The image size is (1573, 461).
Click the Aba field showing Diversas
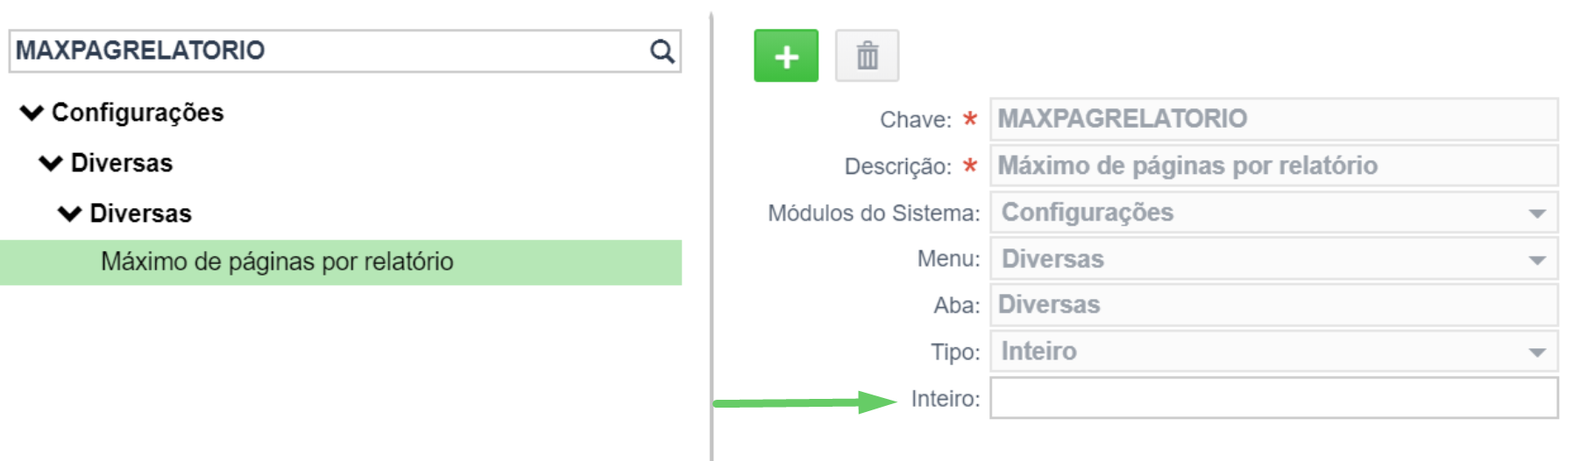[x=1274, y=305]
